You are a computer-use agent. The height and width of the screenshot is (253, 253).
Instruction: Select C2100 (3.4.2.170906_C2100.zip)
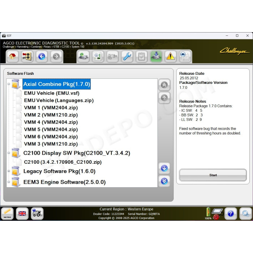63,162
